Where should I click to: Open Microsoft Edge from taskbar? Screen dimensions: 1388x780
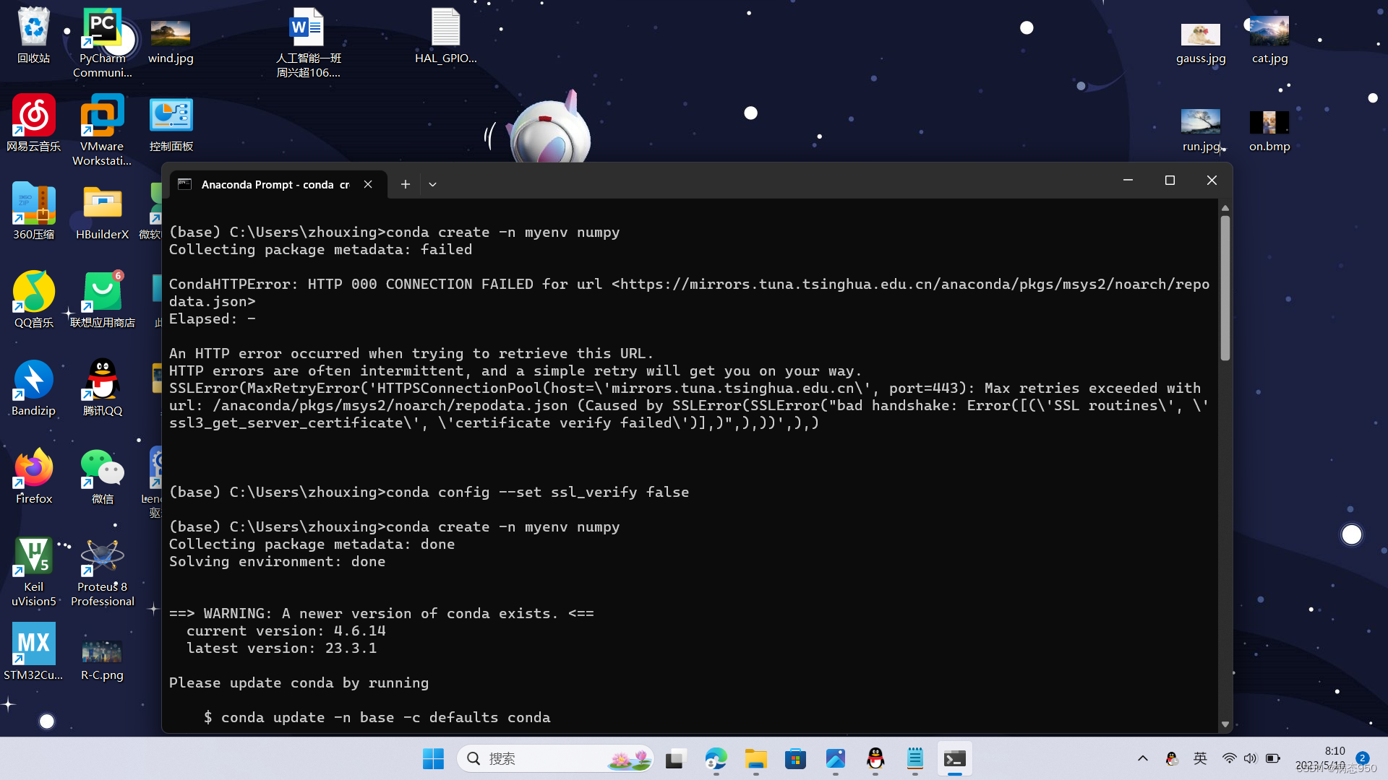click(716, 758)
